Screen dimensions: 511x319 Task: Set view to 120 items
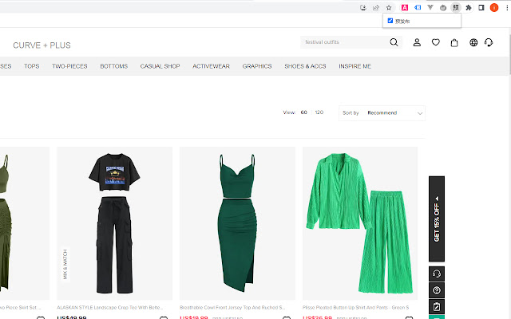(x=319, y=112)
